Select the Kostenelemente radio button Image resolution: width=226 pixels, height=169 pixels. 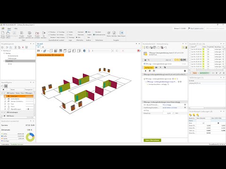click(94, 35)
